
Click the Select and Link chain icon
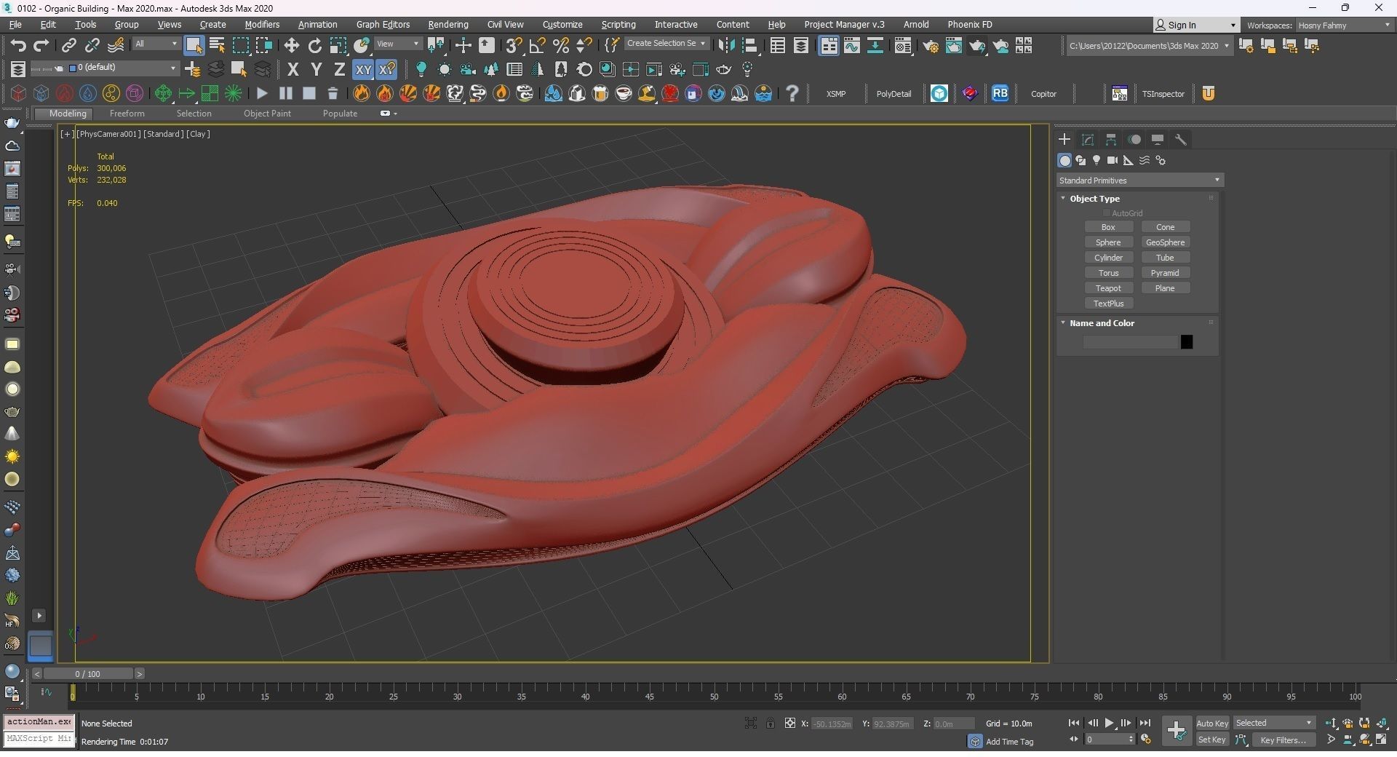point(68,46)
